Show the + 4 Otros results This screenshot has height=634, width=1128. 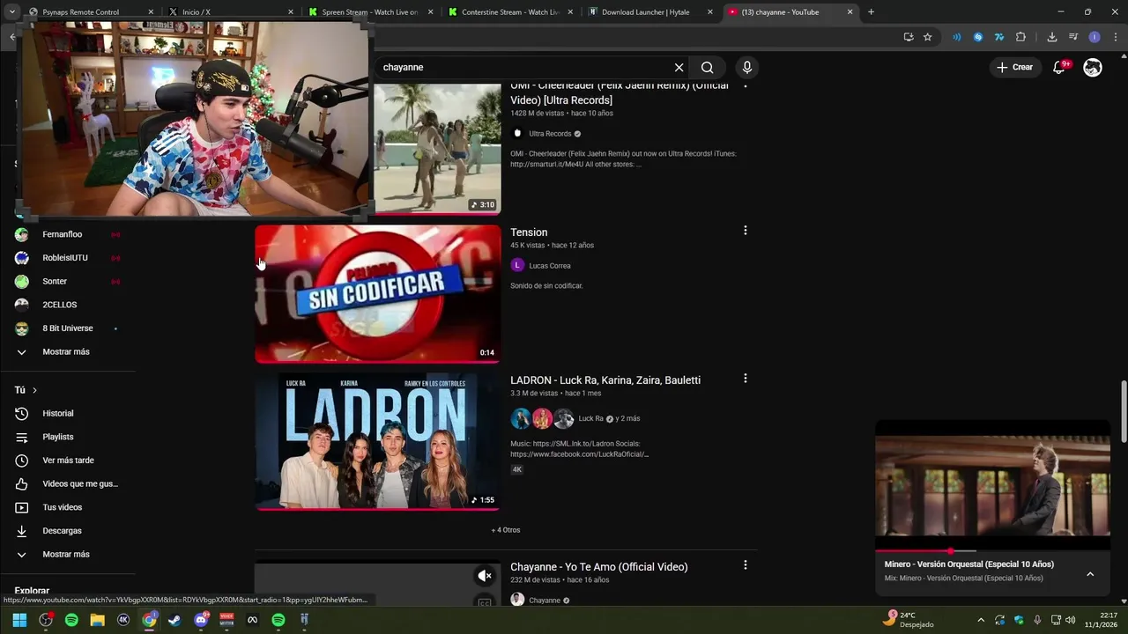pyautogui.click(x=506, y=530)
